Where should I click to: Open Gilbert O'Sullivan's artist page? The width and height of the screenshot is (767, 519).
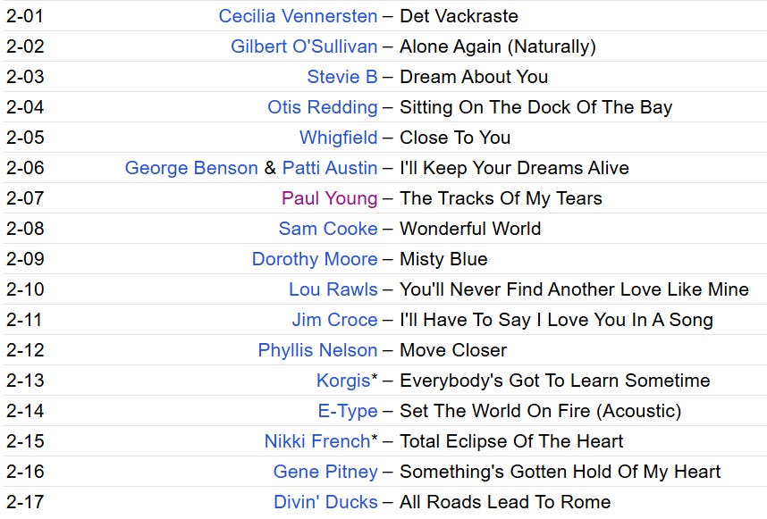[x=304, y=46]
